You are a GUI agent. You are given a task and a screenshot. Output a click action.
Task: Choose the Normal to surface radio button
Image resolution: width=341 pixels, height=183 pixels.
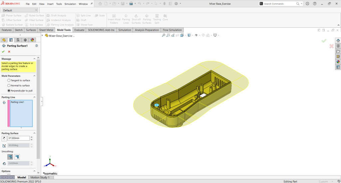tap(9, 86)
